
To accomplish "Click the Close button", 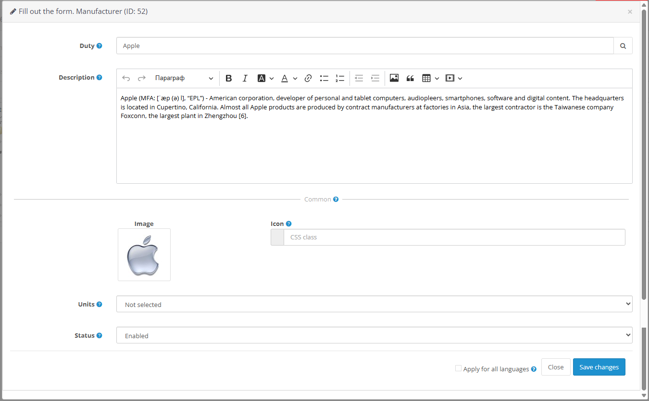I will pyautogui.click(x=556, y=367).
